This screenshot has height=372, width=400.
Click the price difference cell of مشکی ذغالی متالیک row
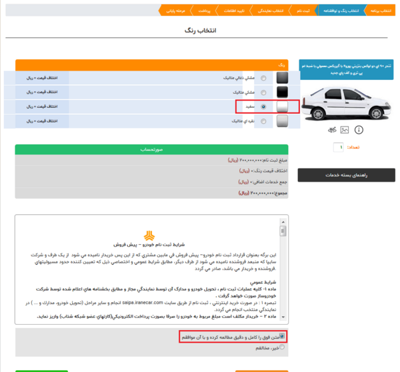[42, 78]
